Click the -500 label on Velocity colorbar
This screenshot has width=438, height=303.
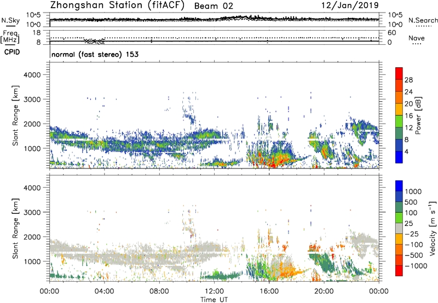click(414, 255)
